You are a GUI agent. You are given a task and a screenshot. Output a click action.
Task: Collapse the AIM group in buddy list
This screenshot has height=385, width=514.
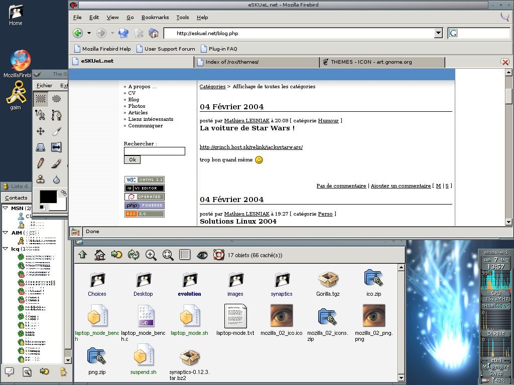[6, 233]
